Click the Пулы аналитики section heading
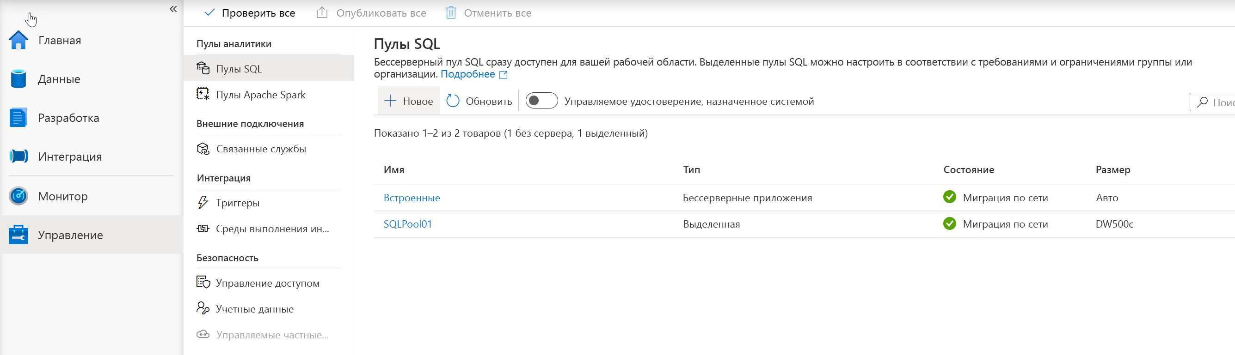1235x355 pixels. click(x=233, y=44)
